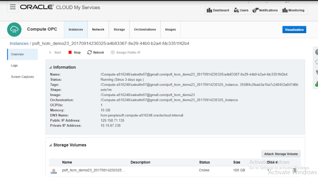Click the Compute OPC cloud icon
Image resolution: width=318 pixels, height=177 pixels.
click(x=14, y=30)
